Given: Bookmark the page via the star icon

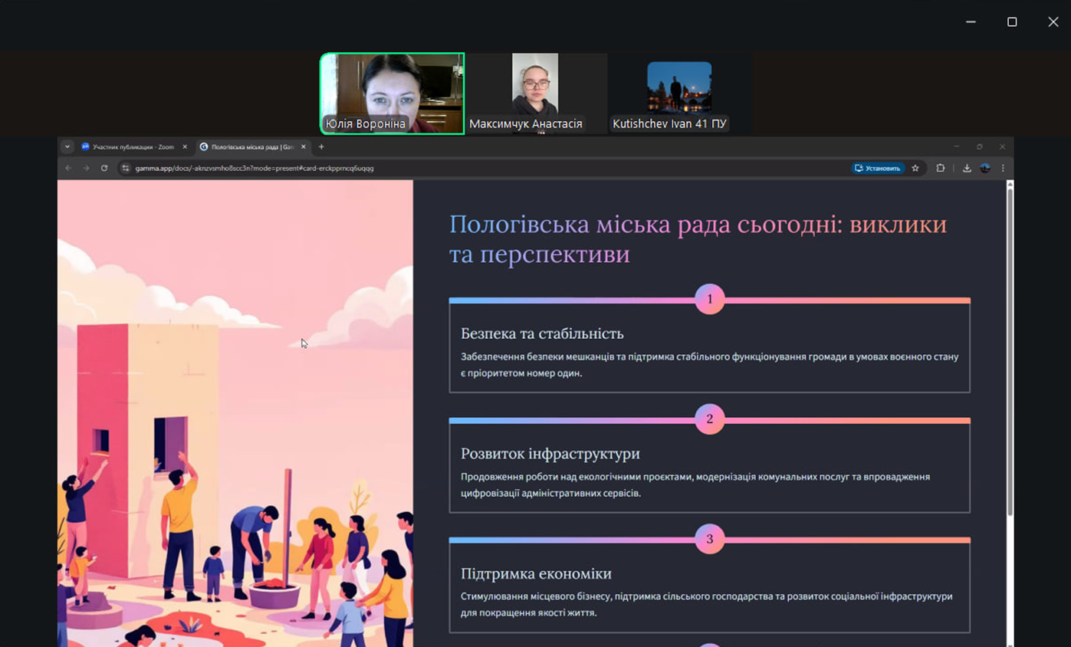Looking at the screenshot, I should [x=916, y=168].
